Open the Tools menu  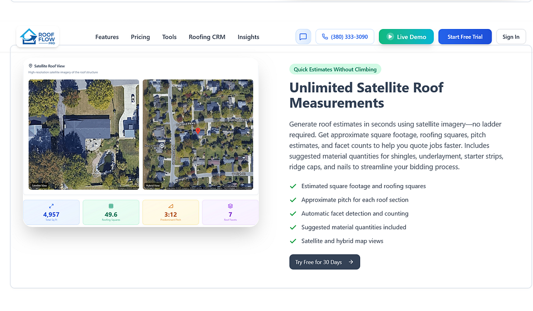pos(169,37)
